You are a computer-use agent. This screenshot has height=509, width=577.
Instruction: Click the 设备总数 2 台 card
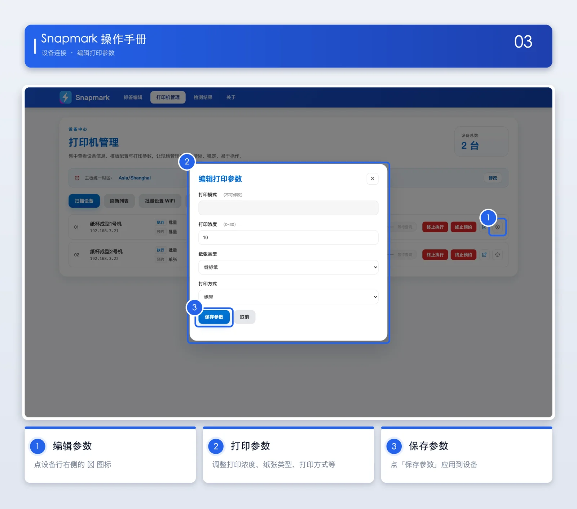[x=481, y=141]
